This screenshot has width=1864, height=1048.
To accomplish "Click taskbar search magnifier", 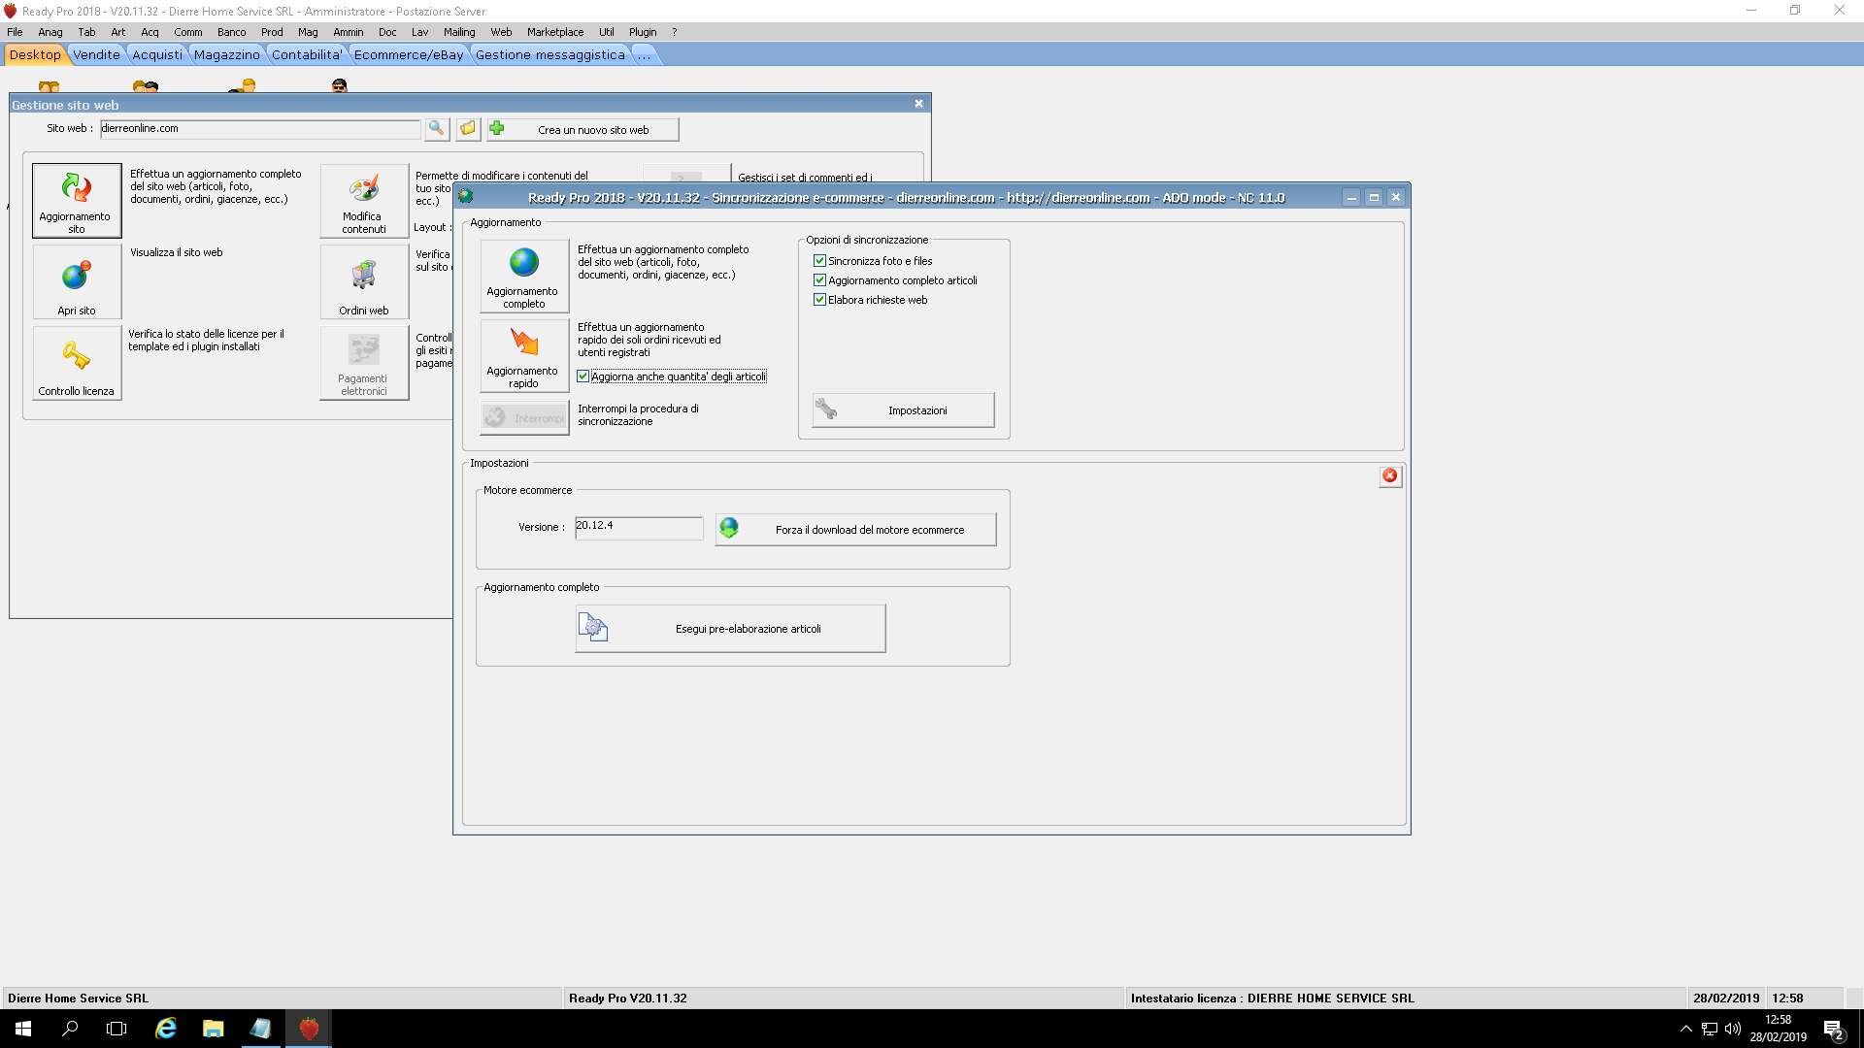I will [x=70, y=1029].
